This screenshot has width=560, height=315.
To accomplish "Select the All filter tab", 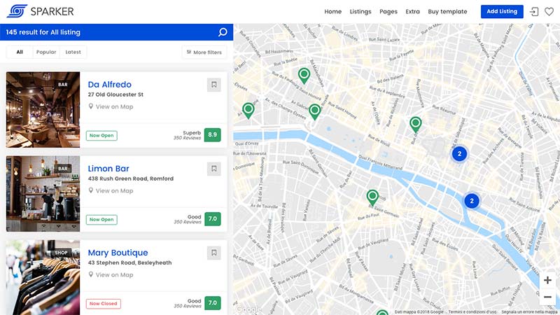I will click(x=20, y=52).
